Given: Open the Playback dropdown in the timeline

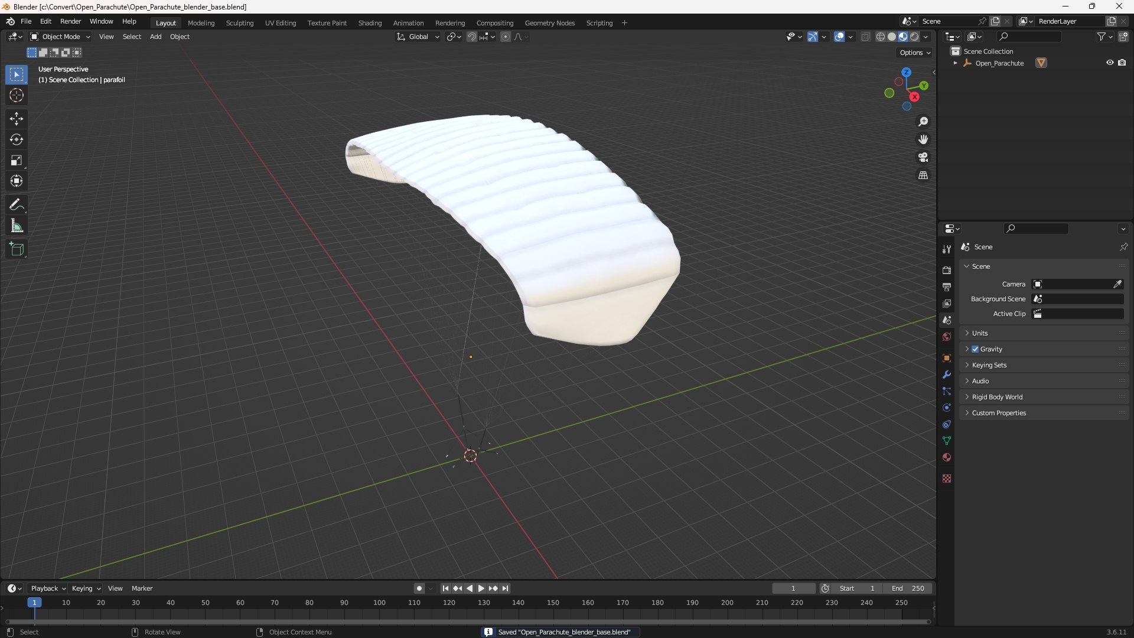Looking at the screenshot, I should 48,588.
